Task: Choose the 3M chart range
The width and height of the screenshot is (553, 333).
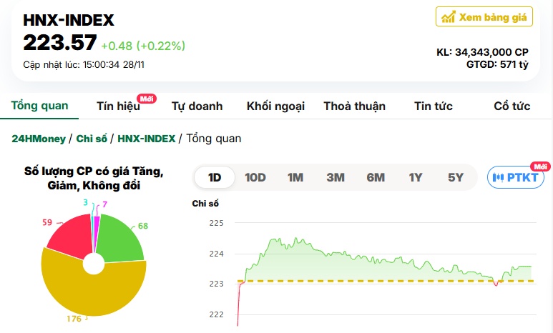Action: pyautogui.click(x=336, y=178)
